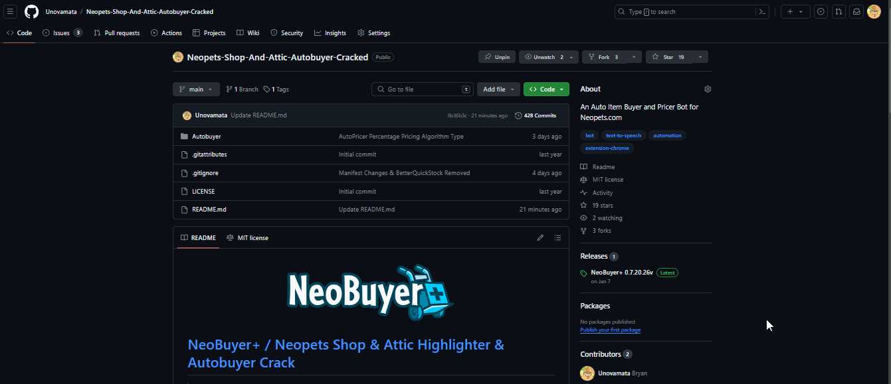Open the README outline list icon

557,237
